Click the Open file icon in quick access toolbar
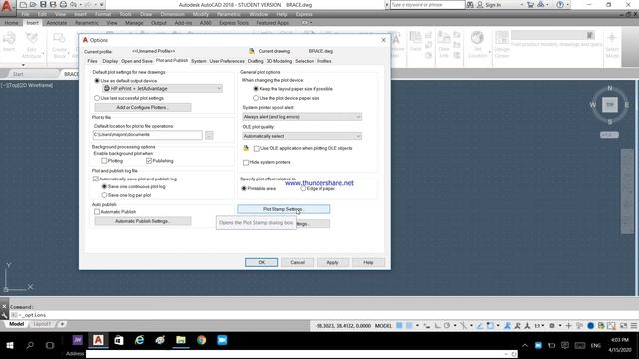The width and height of the screenshot is (639, 359). click(33, 5)
